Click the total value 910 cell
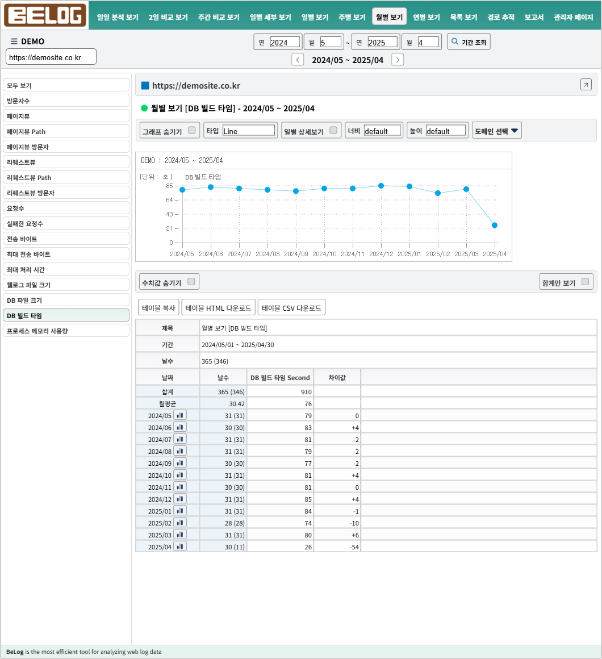The image size is (602, 659). click(x=280, y=391)
